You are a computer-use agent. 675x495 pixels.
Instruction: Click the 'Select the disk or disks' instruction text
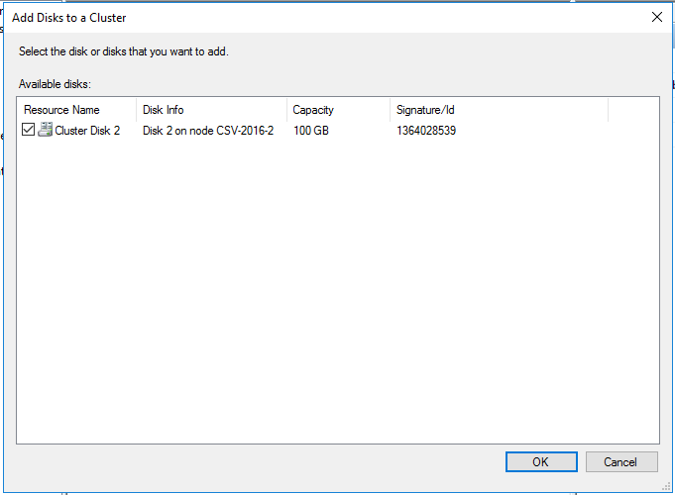(124, 51)
